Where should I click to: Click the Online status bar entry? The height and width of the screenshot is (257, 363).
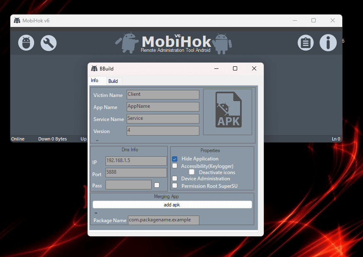(18, 139)
